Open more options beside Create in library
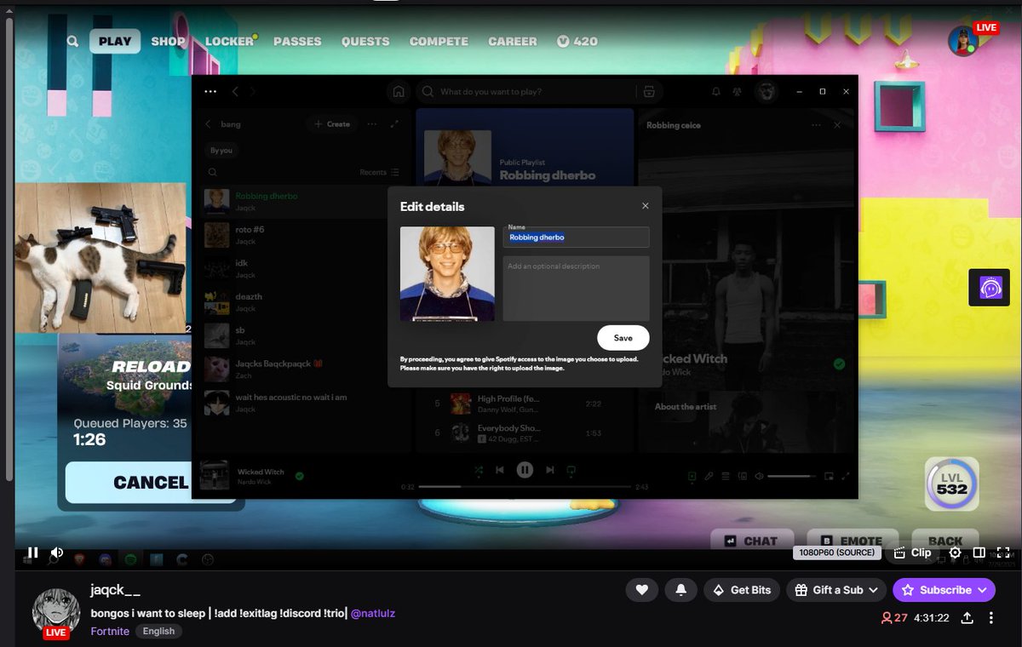 371,124
